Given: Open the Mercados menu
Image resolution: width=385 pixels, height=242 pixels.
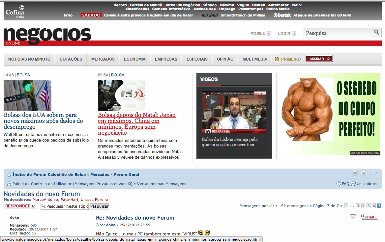Looking at the screenshot, I should coord(103,59).
